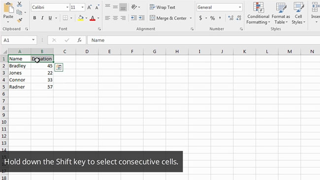Click Decrease Indent icon

[x=134, y=18]
